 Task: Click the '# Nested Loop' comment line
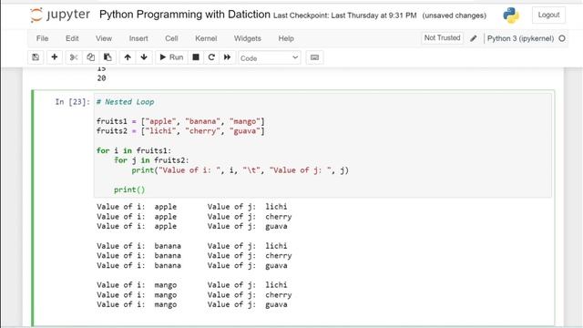pyautogui.click(x=125, y=102)
